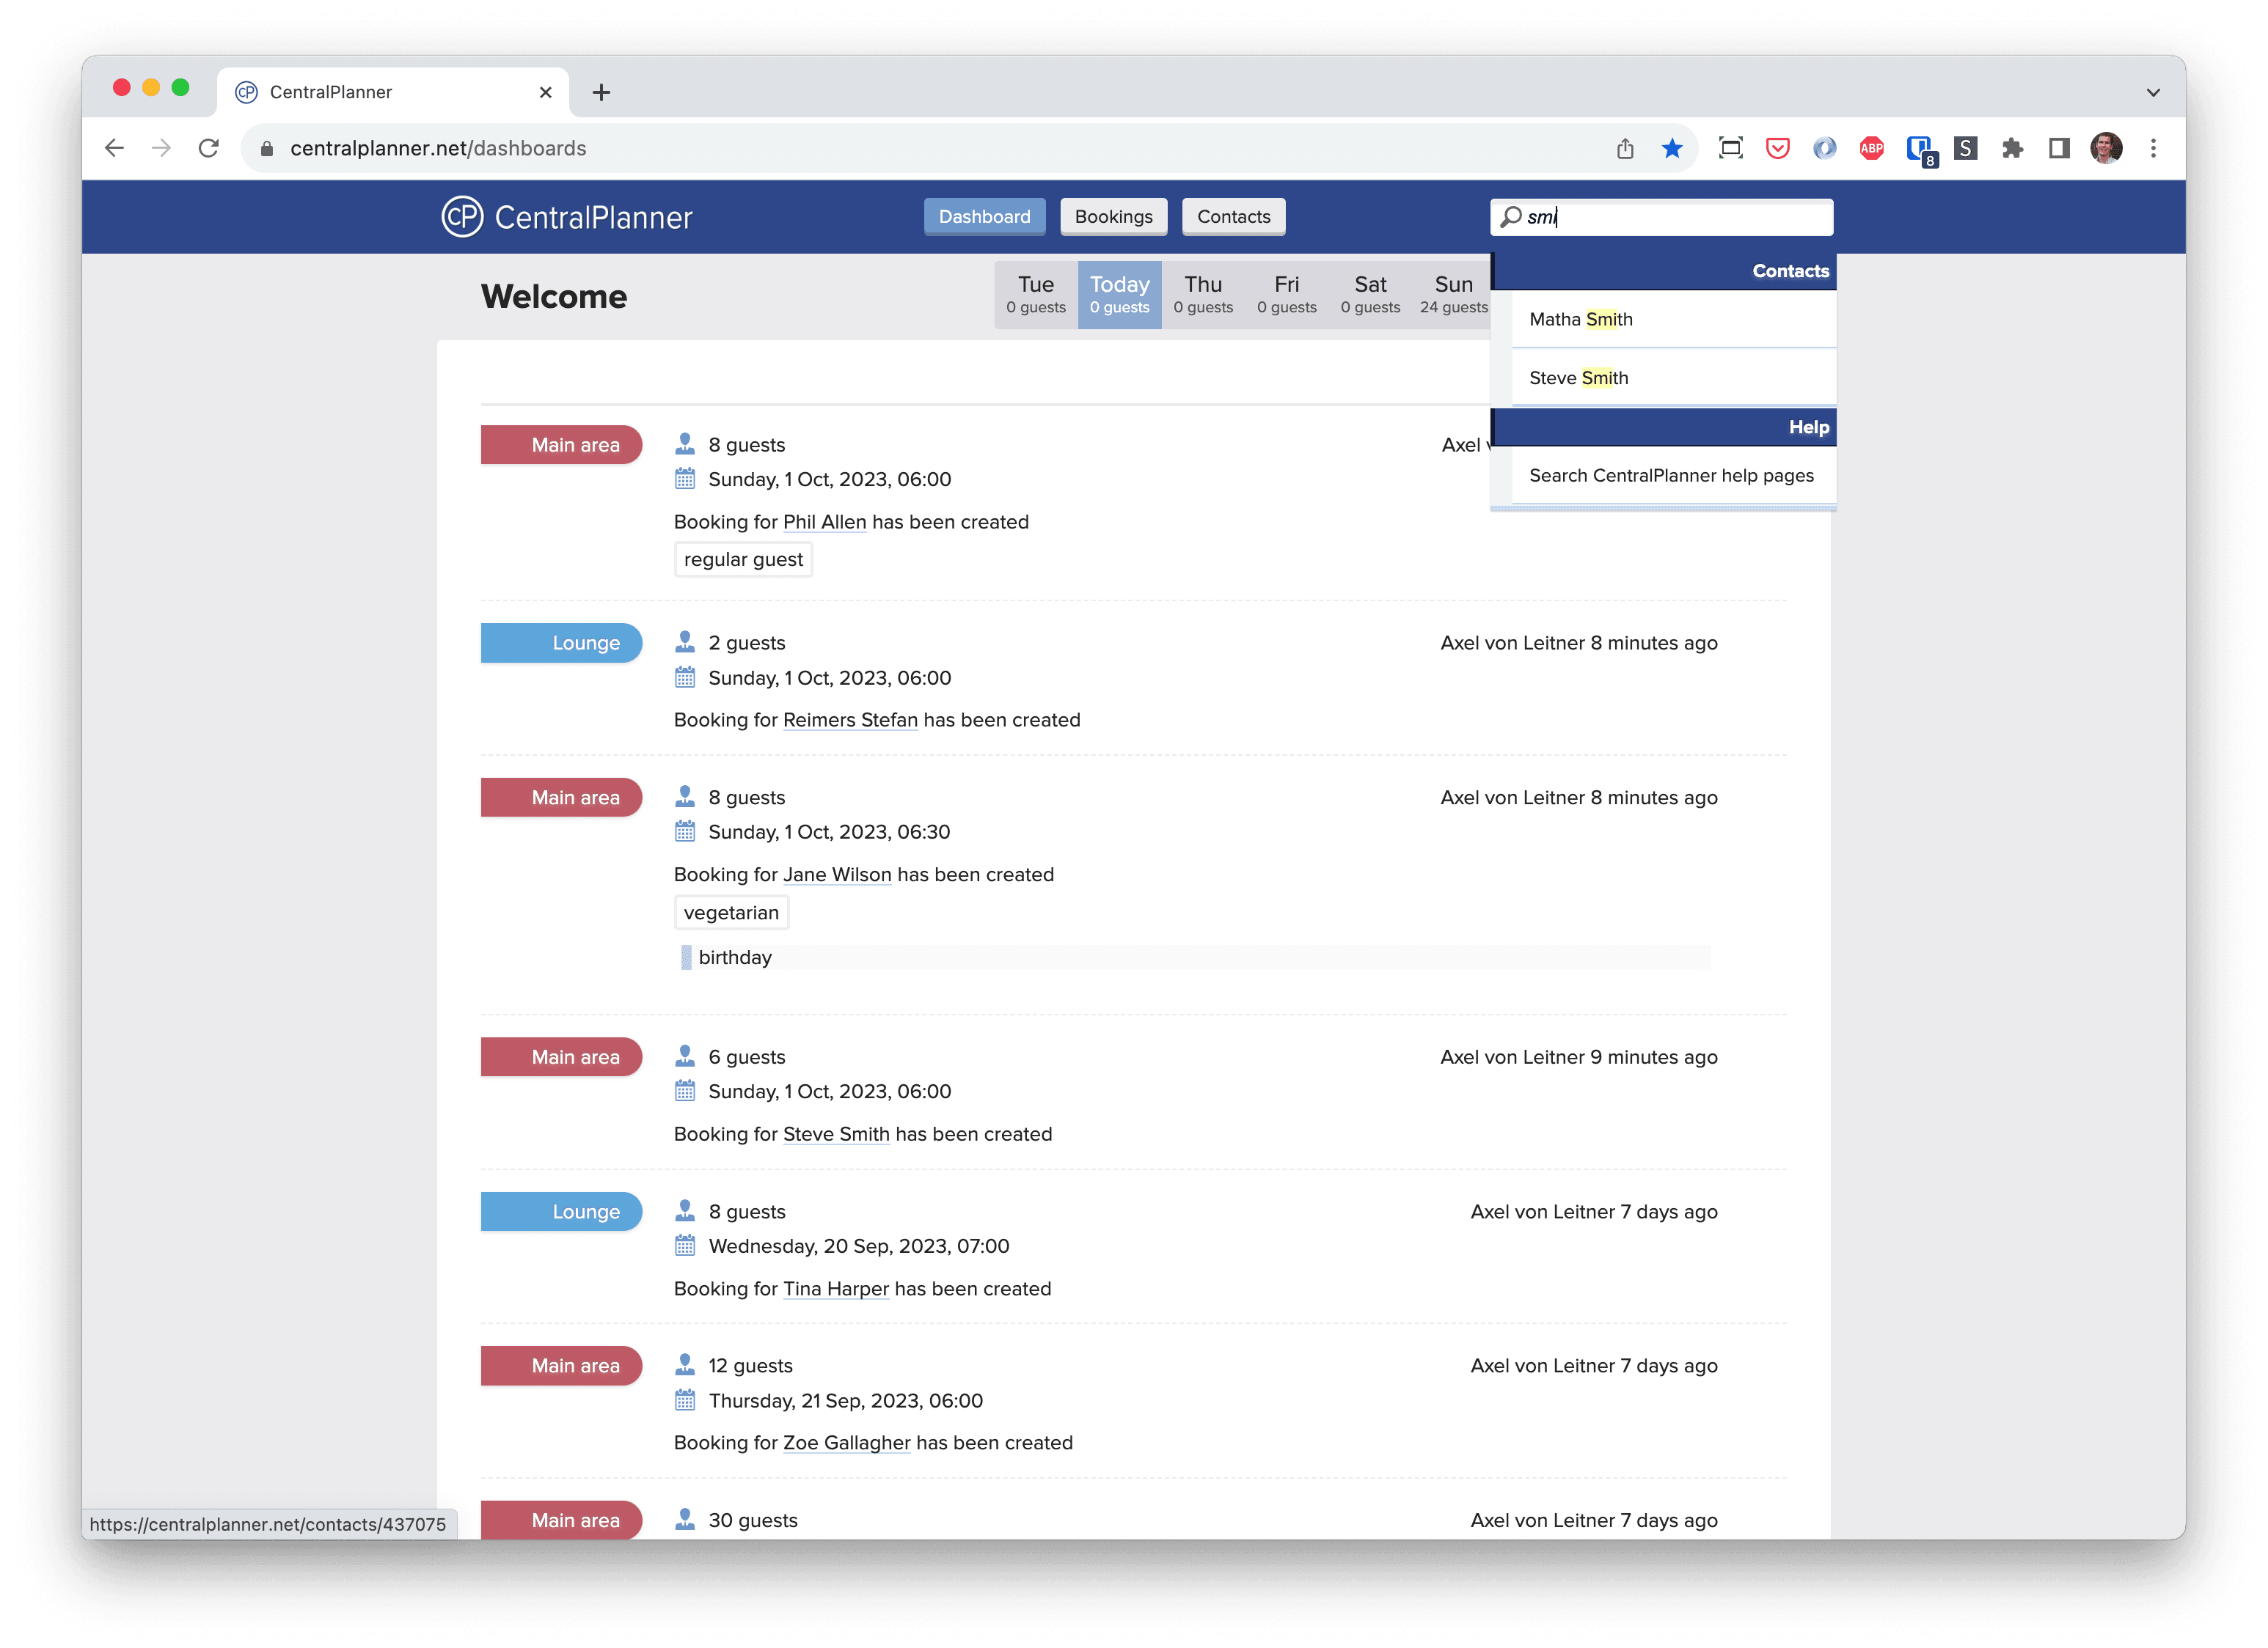
Task: Click guest icon for Phil Allen booking
Action: (684, 444)
